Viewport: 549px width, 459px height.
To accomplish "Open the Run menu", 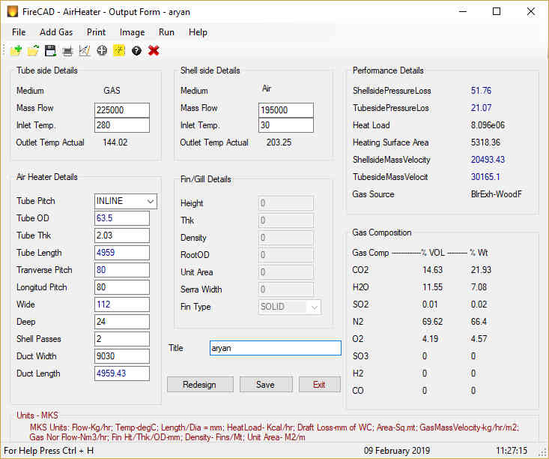I will click(x=166, y=32).
